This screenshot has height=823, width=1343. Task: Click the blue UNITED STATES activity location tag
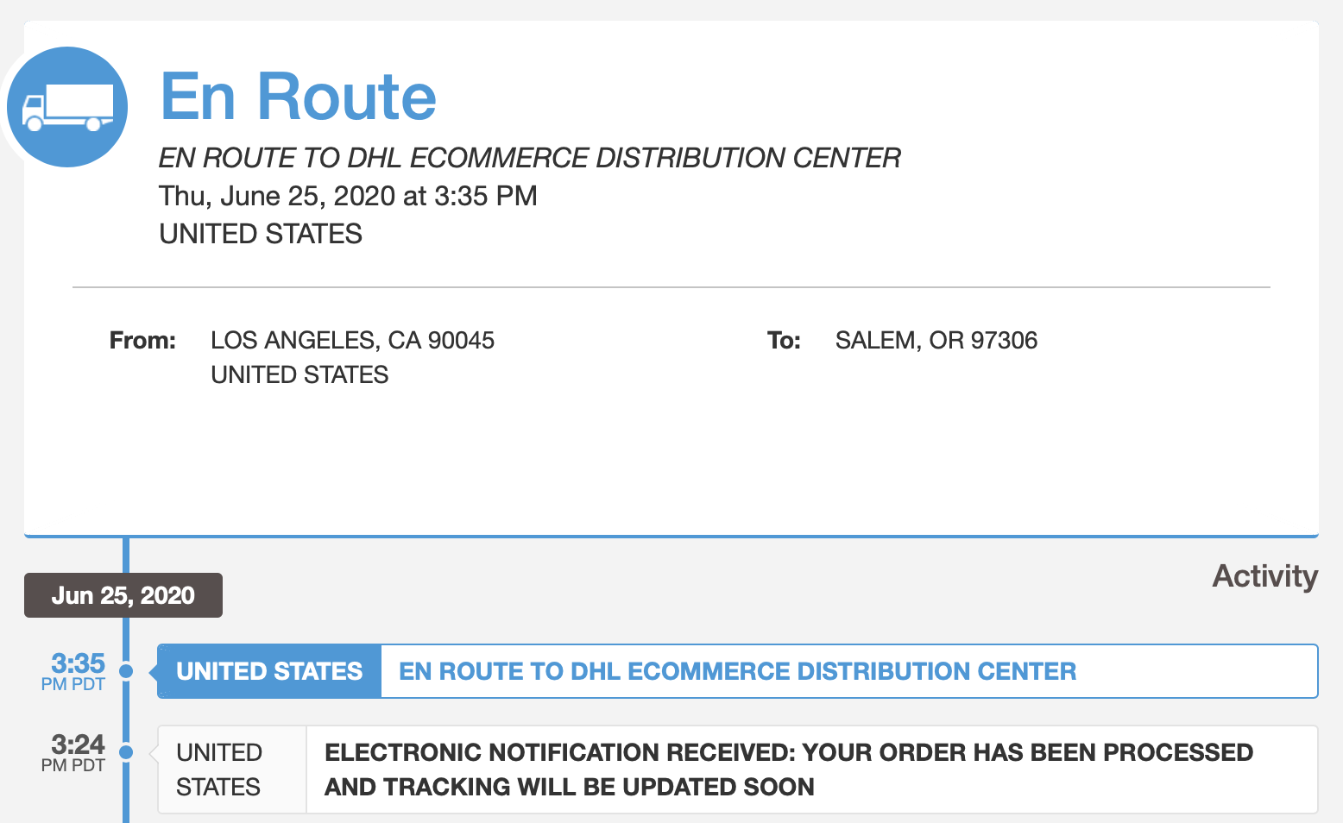(x=269, y=671)
